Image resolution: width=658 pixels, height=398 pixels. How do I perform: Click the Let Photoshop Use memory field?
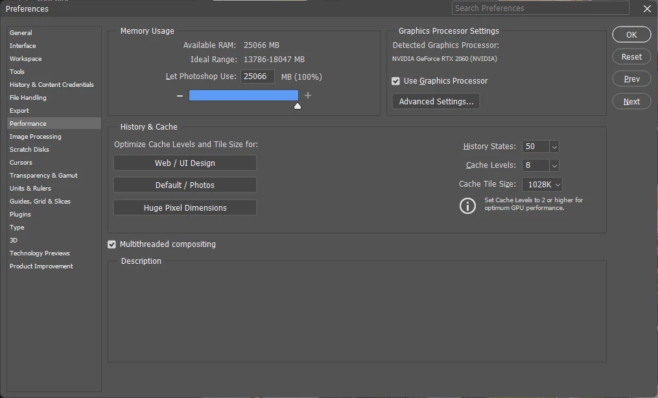[257, 76]
